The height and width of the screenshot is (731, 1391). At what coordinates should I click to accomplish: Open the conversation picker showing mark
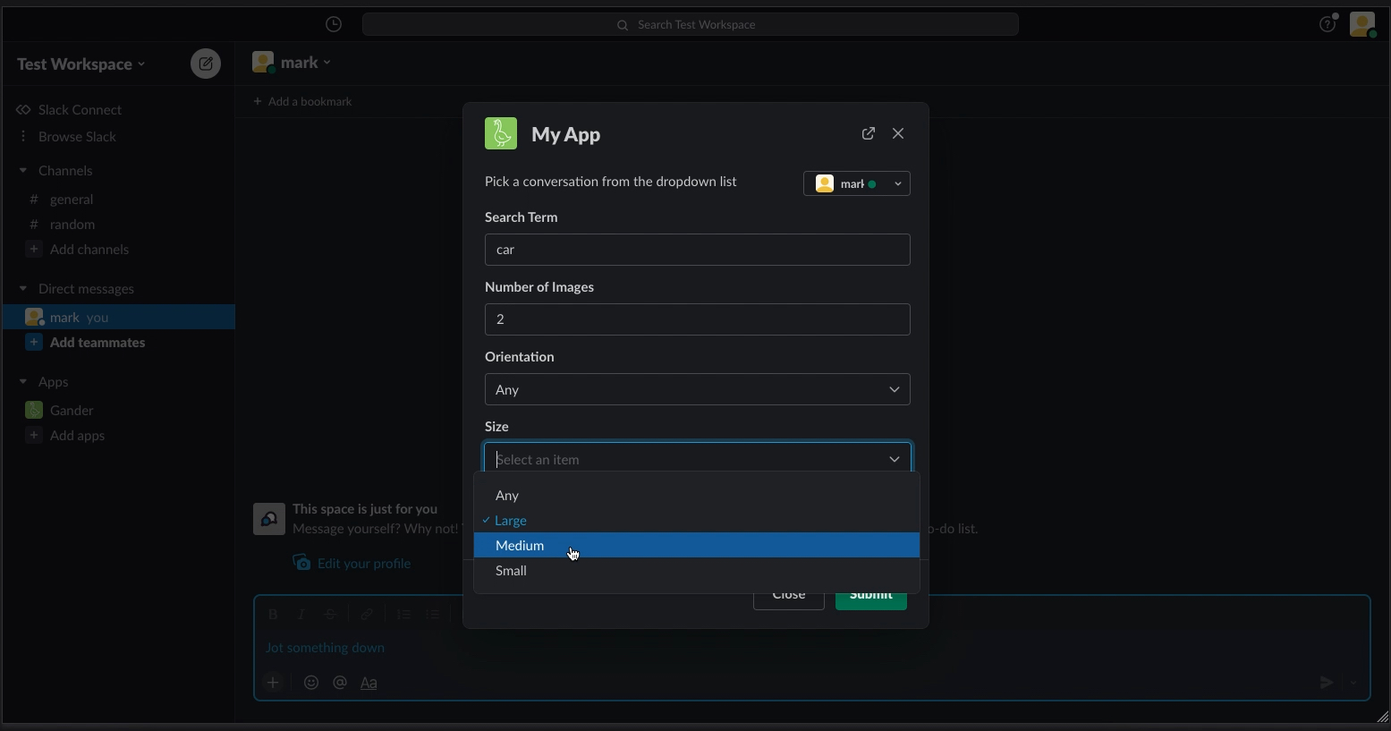[x=857, y=183]
